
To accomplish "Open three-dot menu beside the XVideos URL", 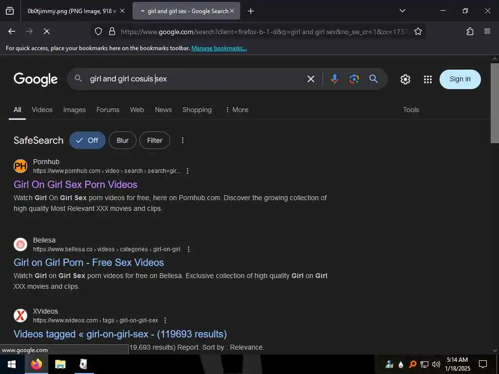I will pos(165,320).
